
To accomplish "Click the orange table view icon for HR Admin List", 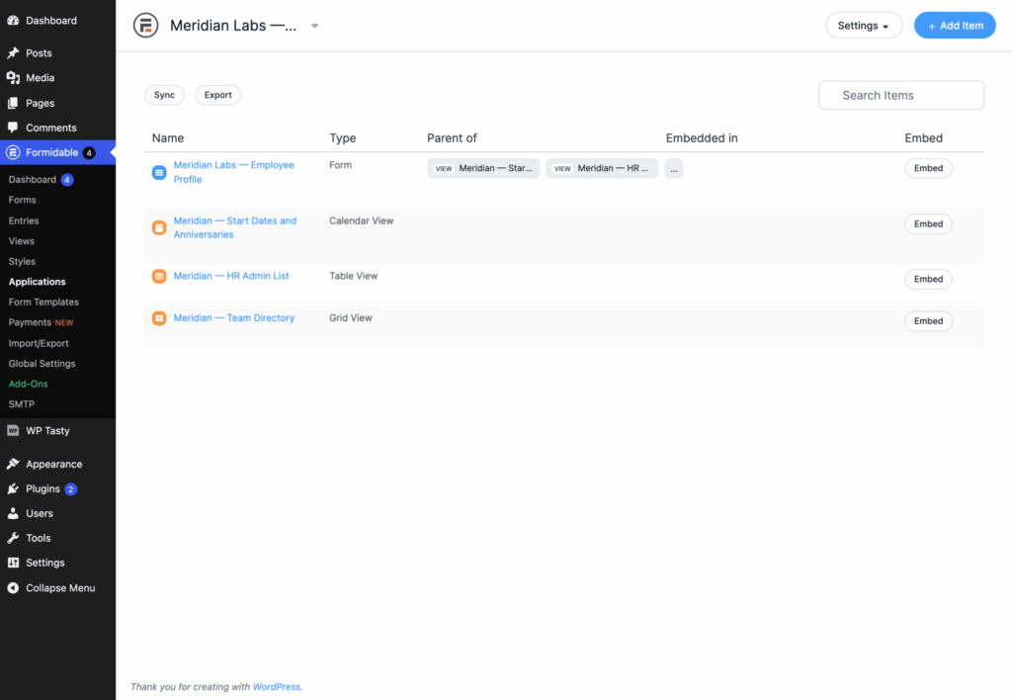I will pyautogui.click(x=159, y=277).
